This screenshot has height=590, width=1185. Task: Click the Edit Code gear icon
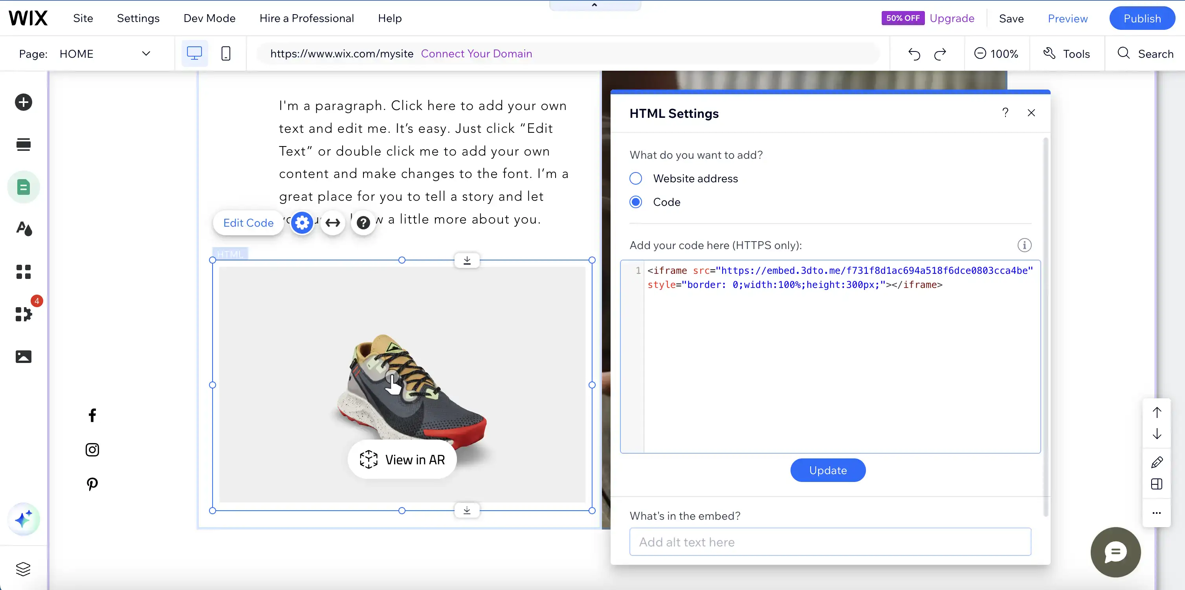pos(302,222)
